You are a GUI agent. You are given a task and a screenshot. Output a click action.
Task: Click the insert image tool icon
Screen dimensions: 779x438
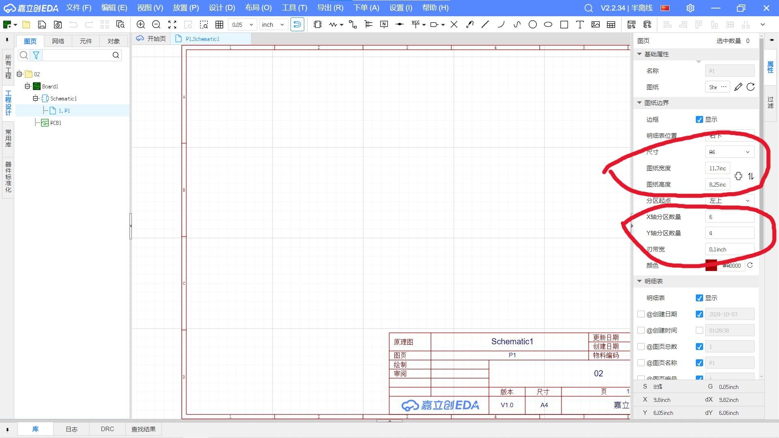(595, 25)
